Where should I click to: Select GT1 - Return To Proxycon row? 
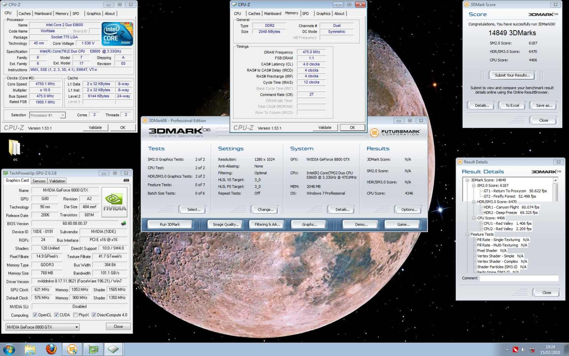[515, 191]
